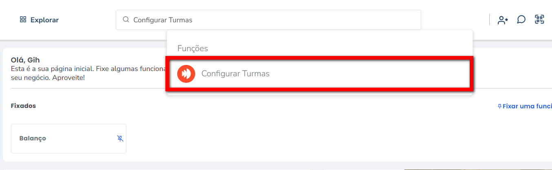Click the Fixados section heading

[x=23, y=106]
